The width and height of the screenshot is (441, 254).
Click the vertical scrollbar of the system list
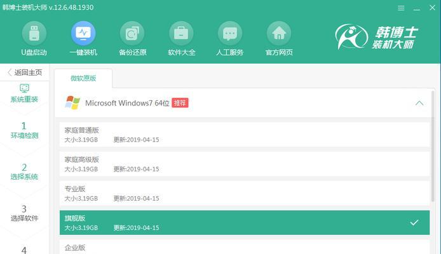[x=433, y=146]
